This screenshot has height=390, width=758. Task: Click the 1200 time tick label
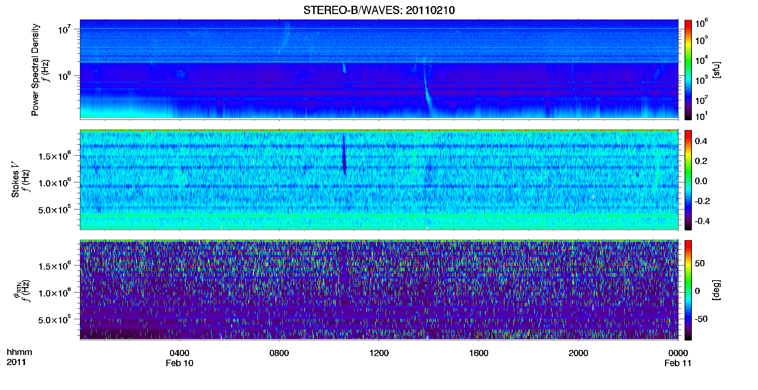[379, 353]
